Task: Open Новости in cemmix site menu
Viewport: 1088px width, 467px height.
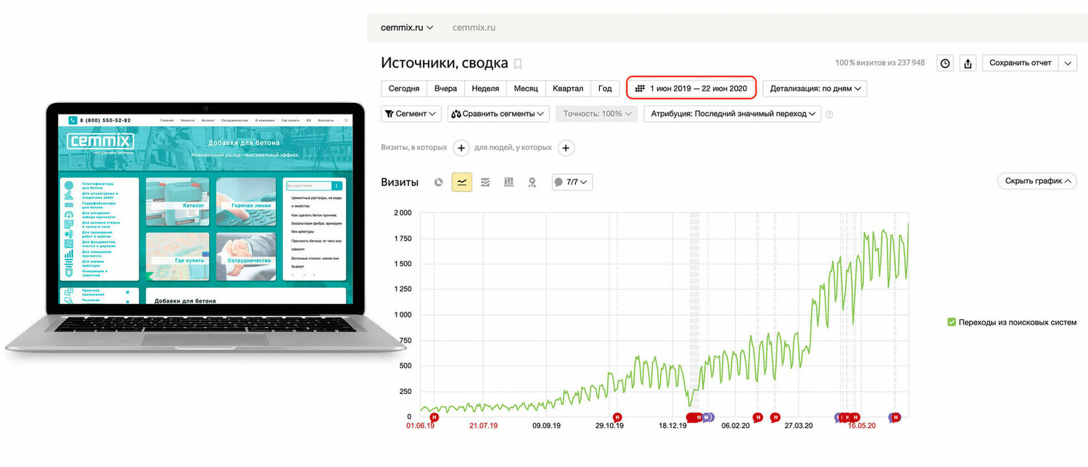Action: tap(188, 120)
